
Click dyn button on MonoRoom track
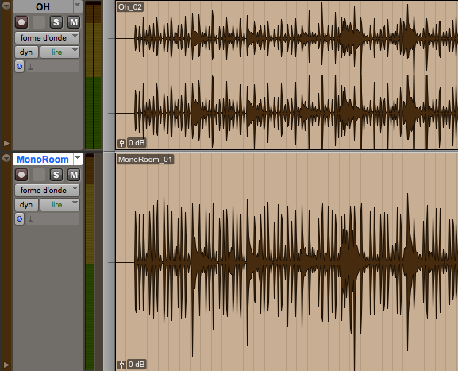[26, 205]
